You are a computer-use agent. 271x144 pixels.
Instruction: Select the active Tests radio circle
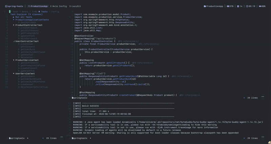click(x=39, y=12)
